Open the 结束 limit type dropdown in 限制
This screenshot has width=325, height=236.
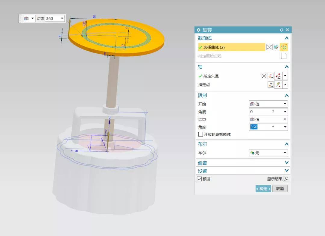(268, 119)
